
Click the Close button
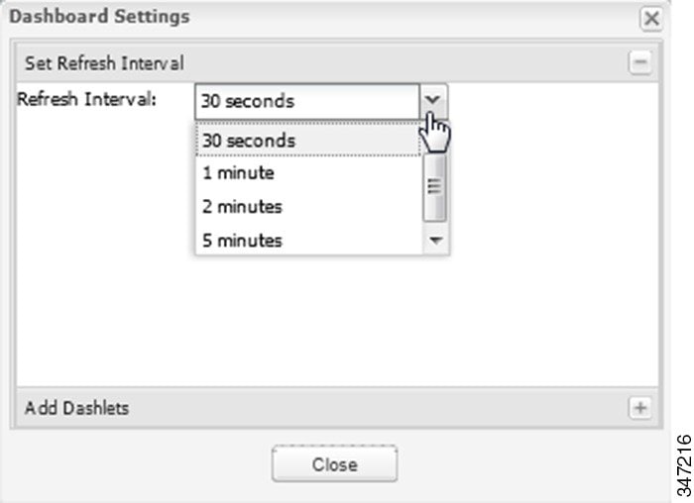[334, 464]
